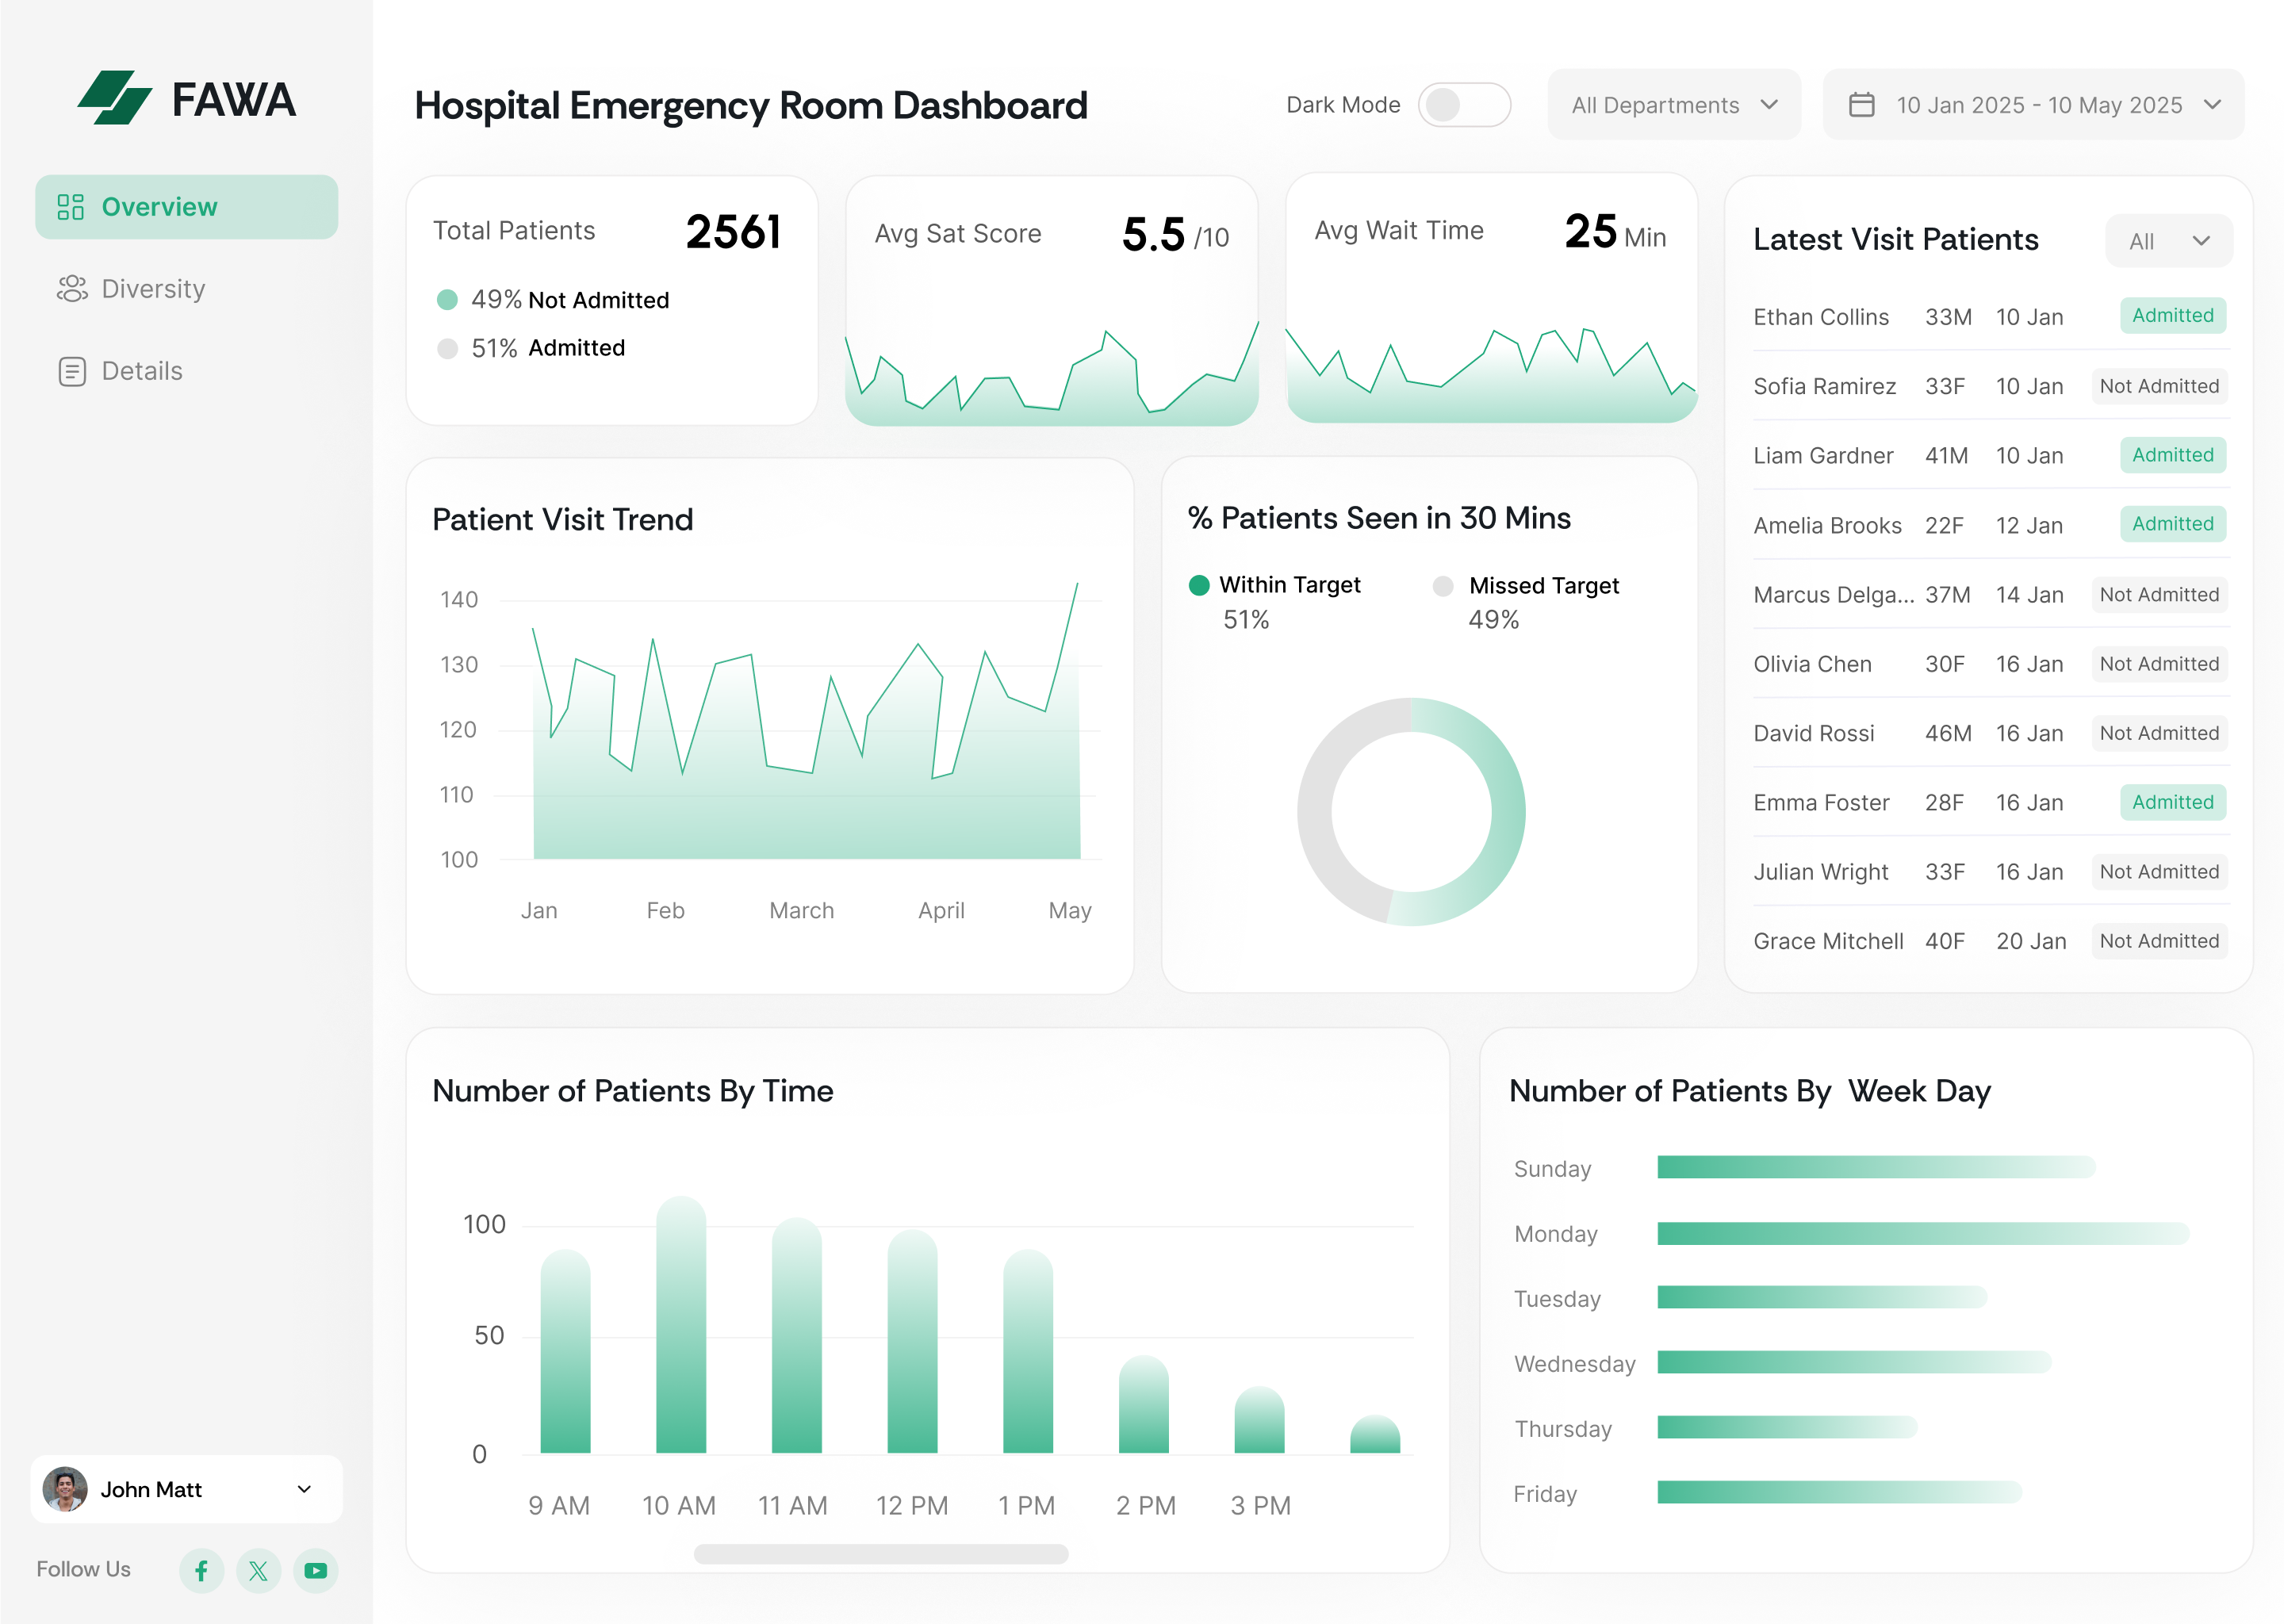Open the Facebook follow icon

pos(201,1570)
